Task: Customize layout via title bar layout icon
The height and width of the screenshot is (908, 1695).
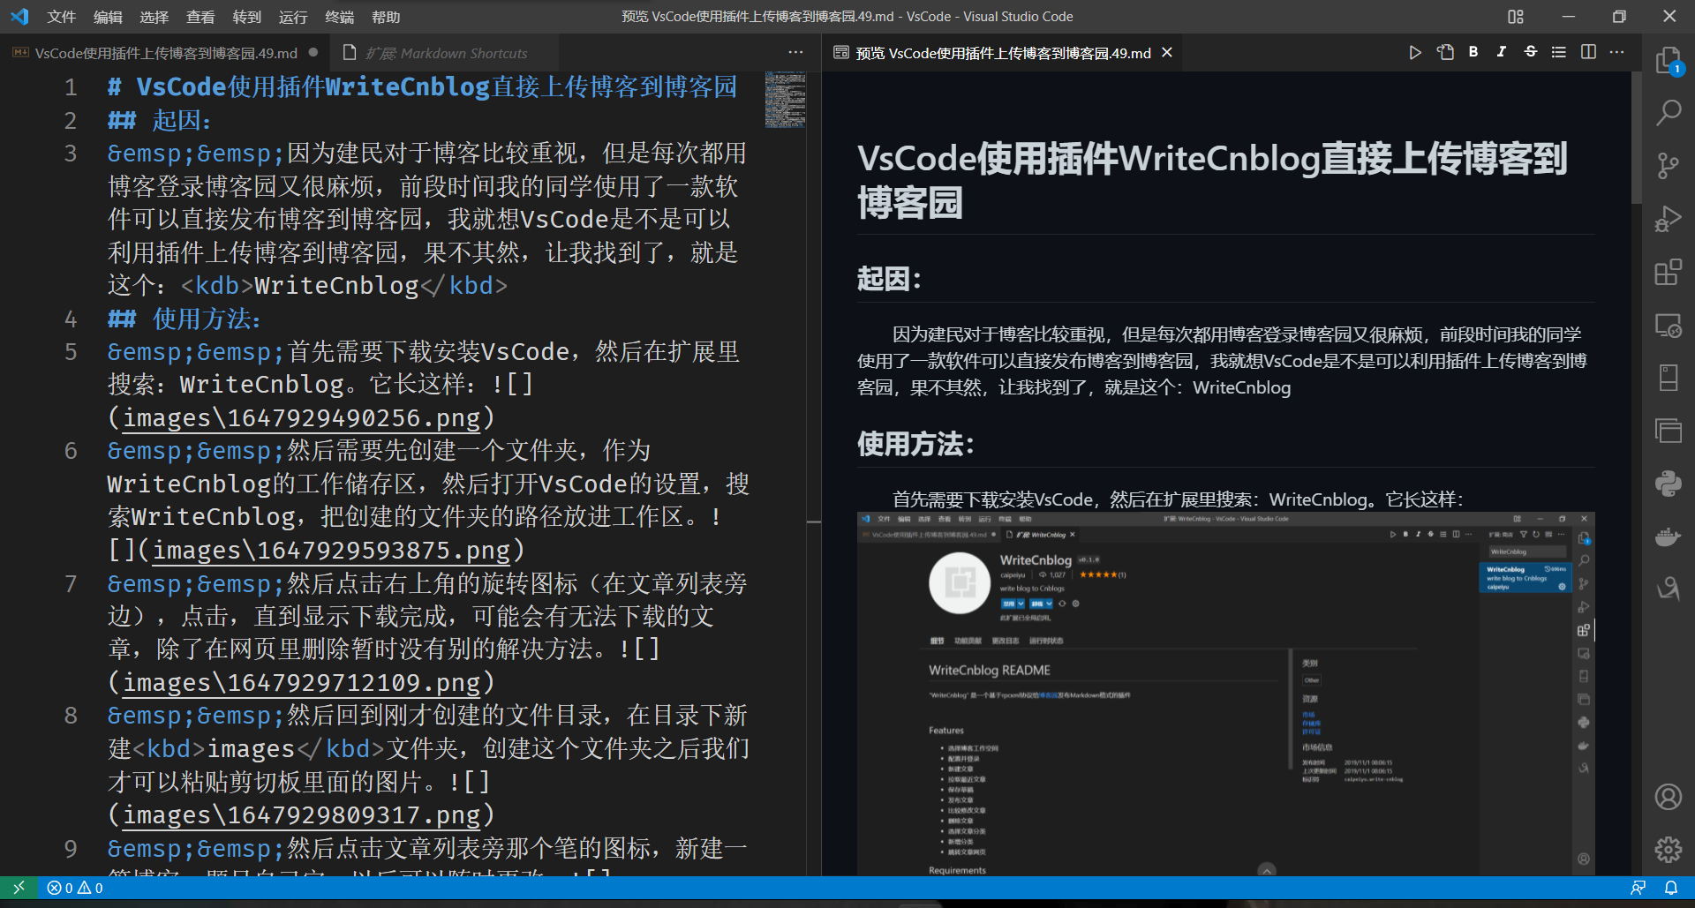Action: coord(1516,17)
